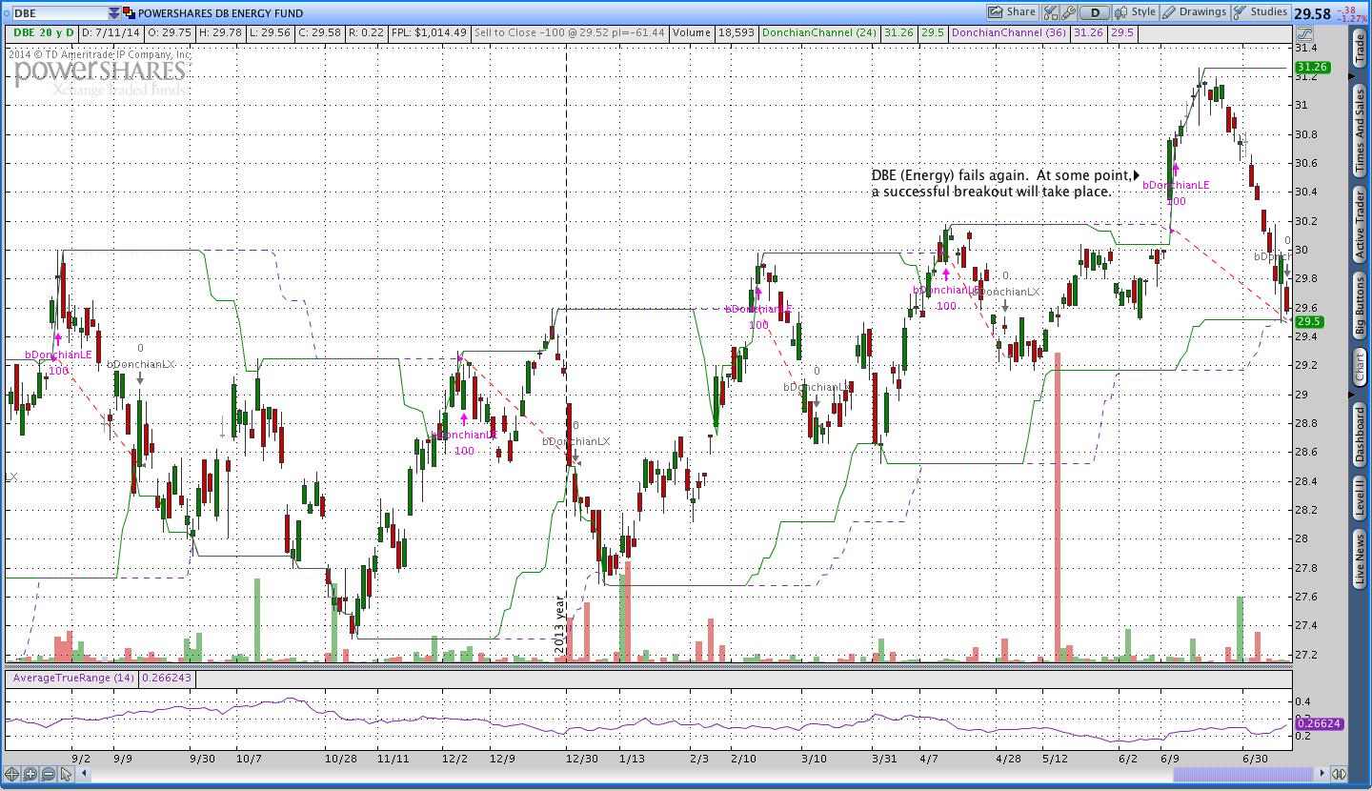Select the D daily aggregation button
The height and width of the screenshot is (791, 1372).
point(1095,12)
